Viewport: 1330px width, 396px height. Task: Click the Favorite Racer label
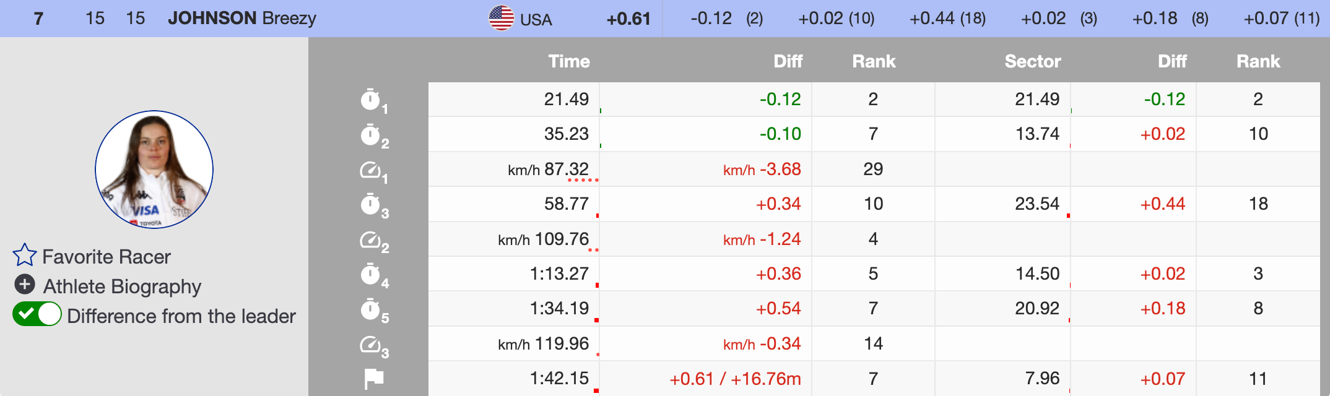pyautogui.click(x=106, y=257)
